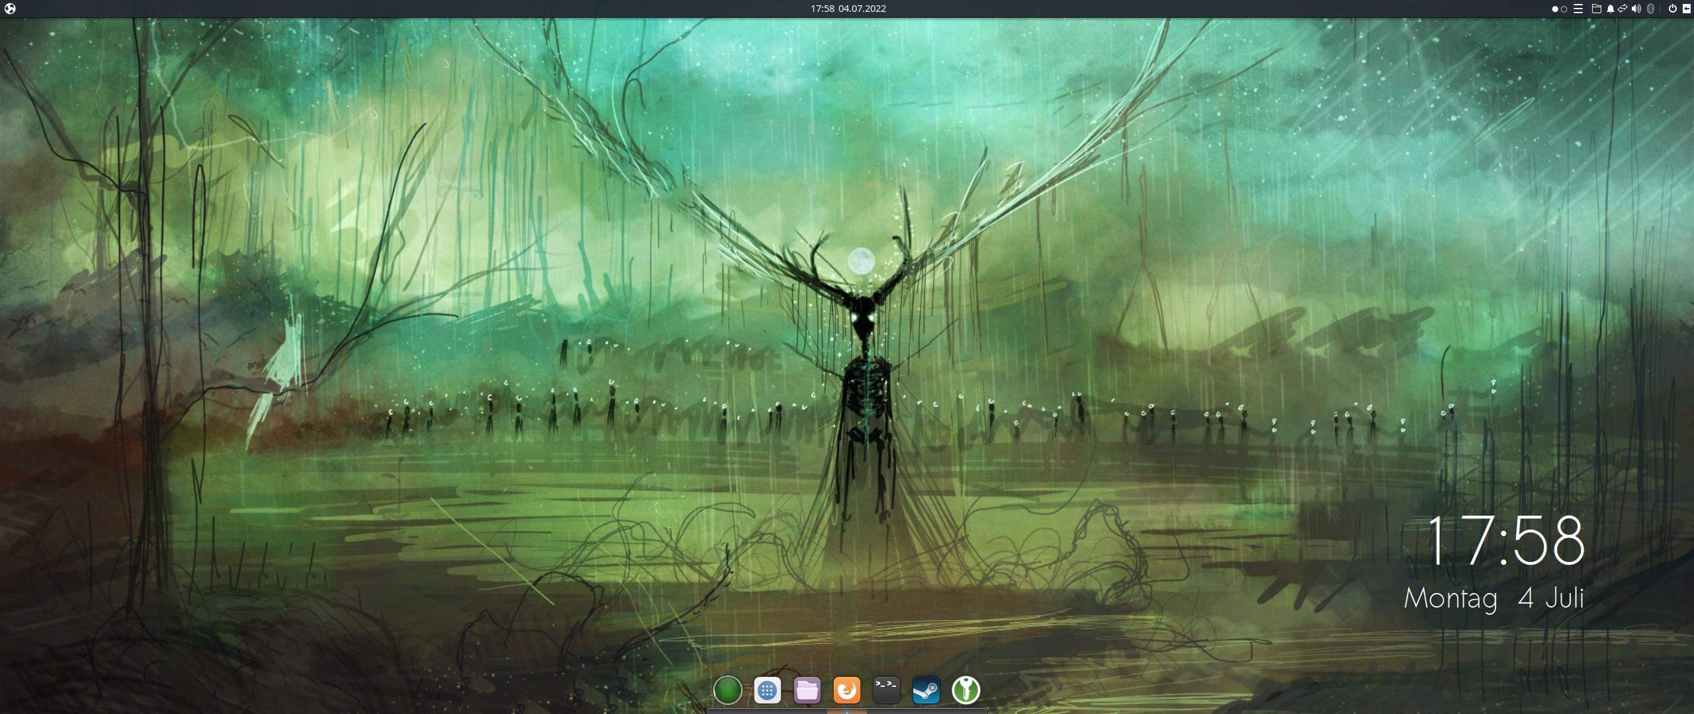1694x714 pixels.
Task: Open the file manager from the dock
Action: click(x=806, y=690)
